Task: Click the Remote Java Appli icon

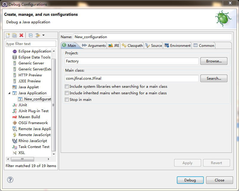Action: coord(15,129)
